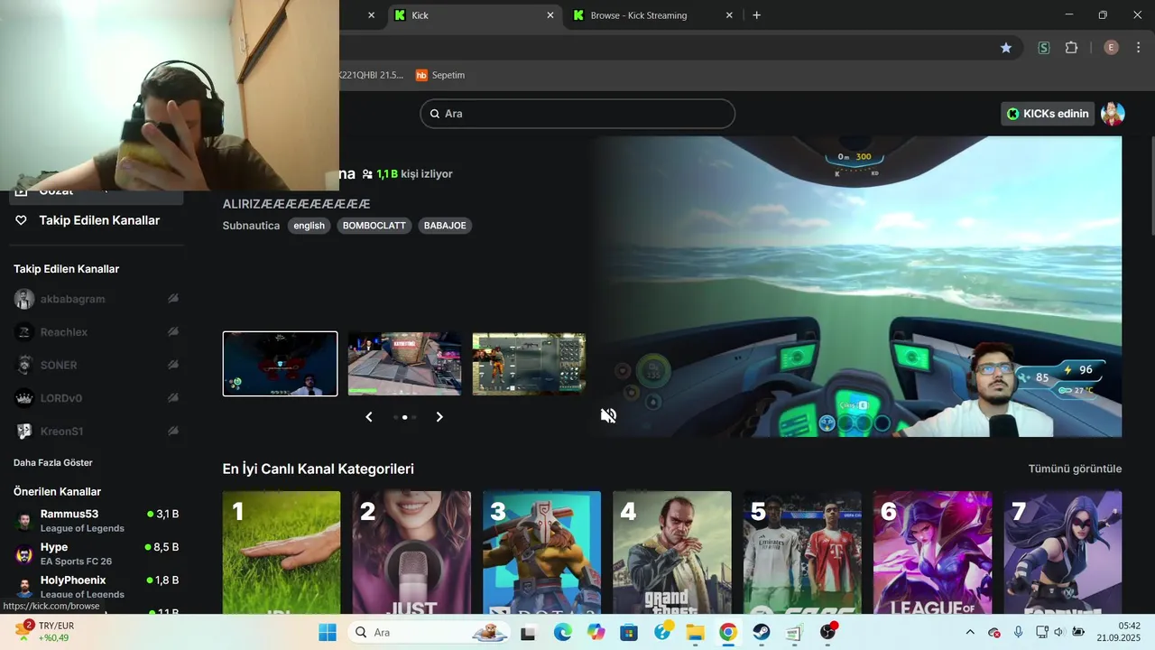Open OBS Studio from the taskbar
The width and height of the screenshot is (1155, 650).
(827, 632)
